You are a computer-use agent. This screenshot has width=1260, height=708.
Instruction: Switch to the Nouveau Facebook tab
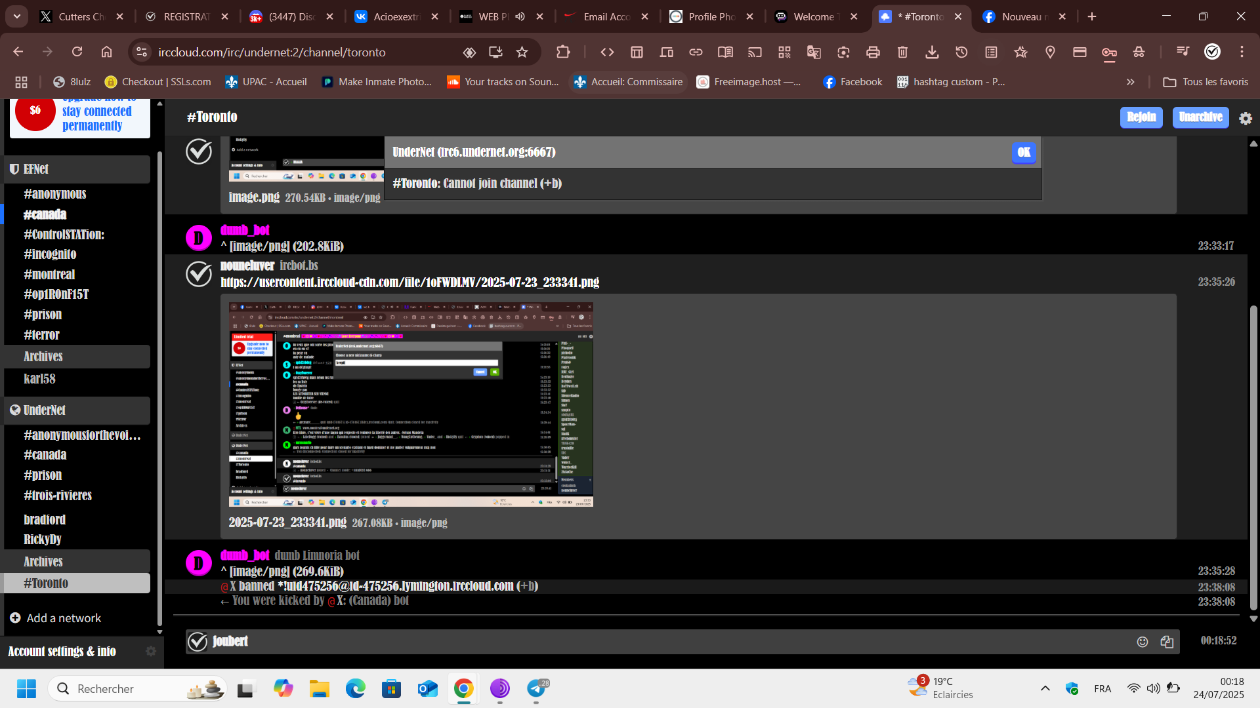point(1024,16)
